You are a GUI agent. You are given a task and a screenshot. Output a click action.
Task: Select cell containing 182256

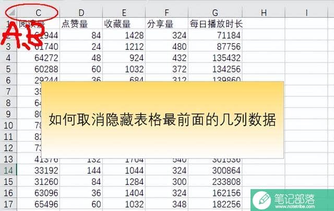point(215,204)
